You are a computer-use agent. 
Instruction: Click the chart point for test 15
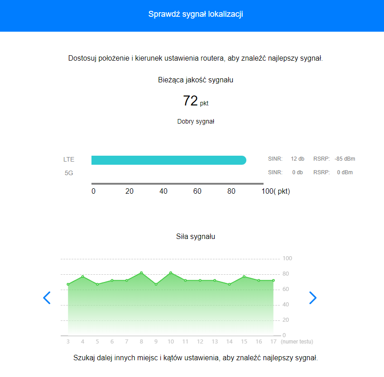pyautogui.click(x=244, y=277)
